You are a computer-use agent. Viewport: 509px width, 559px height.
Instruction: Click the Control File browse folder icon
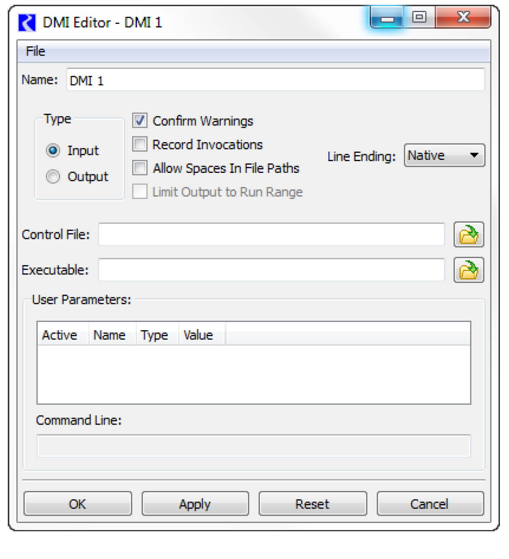pos(468,234)
